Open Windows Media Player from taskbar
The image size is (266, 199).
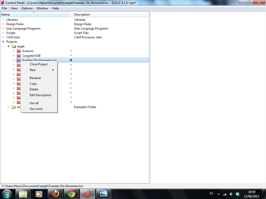(x=38, y=194)
